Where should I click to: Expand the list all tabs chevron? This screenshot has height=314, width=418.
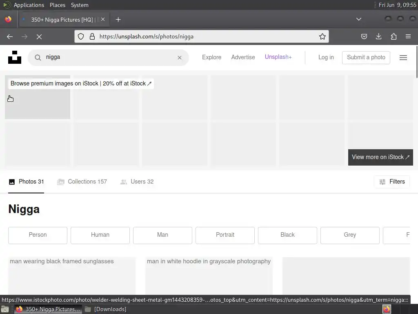[x=359, y=19]
